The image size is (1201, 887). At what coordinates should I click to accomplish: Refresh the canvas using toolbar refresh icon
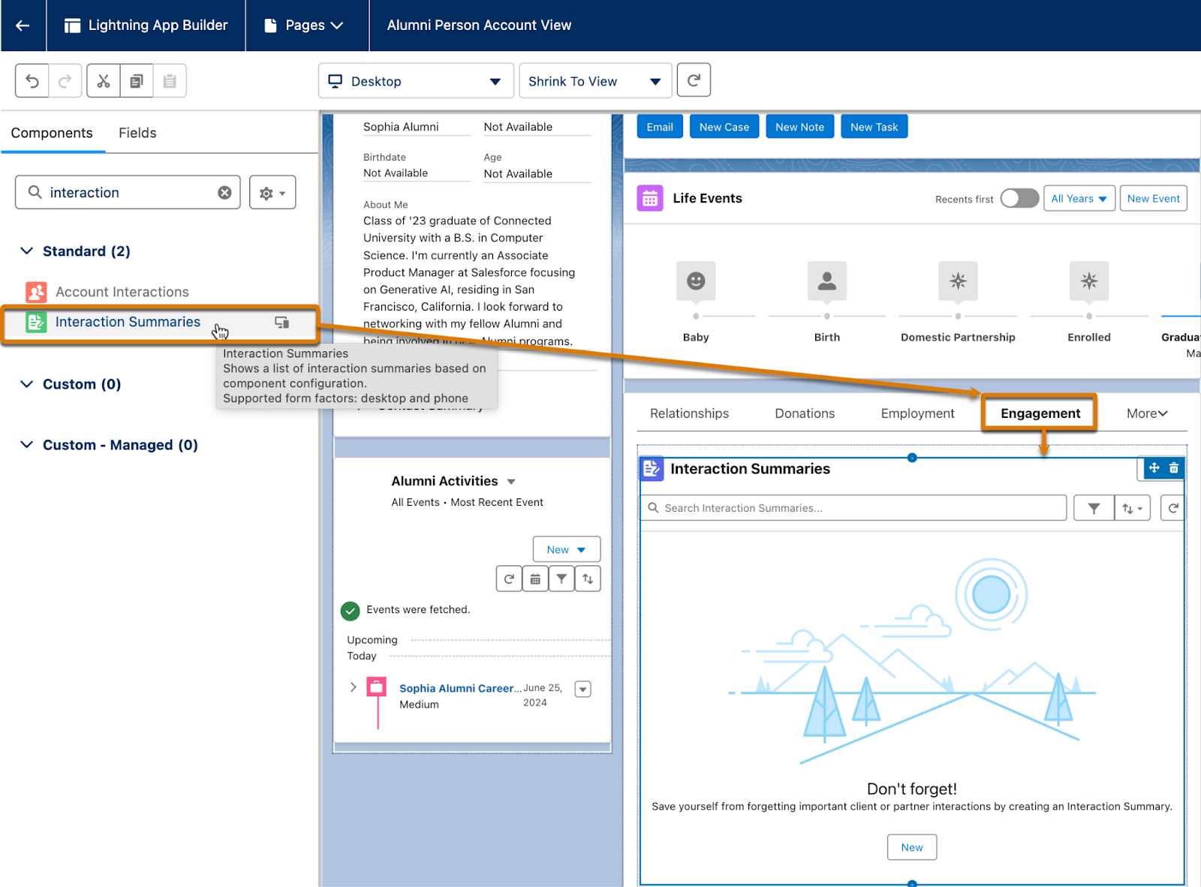694,80
